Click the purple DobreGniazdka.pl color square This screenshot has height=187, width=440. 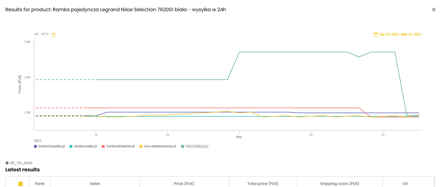[x=35, y=147]
